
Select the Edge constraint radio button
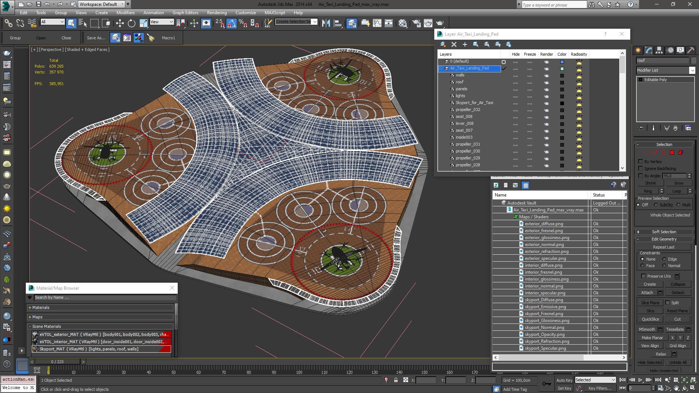(664, 259)
